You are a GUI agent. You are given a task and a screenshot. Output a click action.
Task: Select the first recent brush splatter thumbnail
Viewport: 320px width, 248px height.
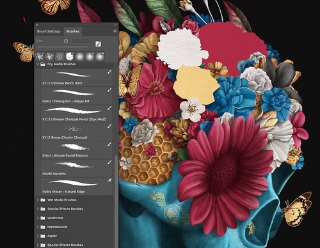point(40,56)
